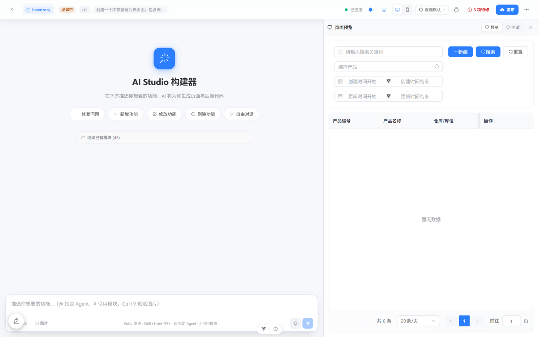This screenshot has width=539, height=337.
Task: Click the calendar icon for 更新时间 range
Action: 340,96
